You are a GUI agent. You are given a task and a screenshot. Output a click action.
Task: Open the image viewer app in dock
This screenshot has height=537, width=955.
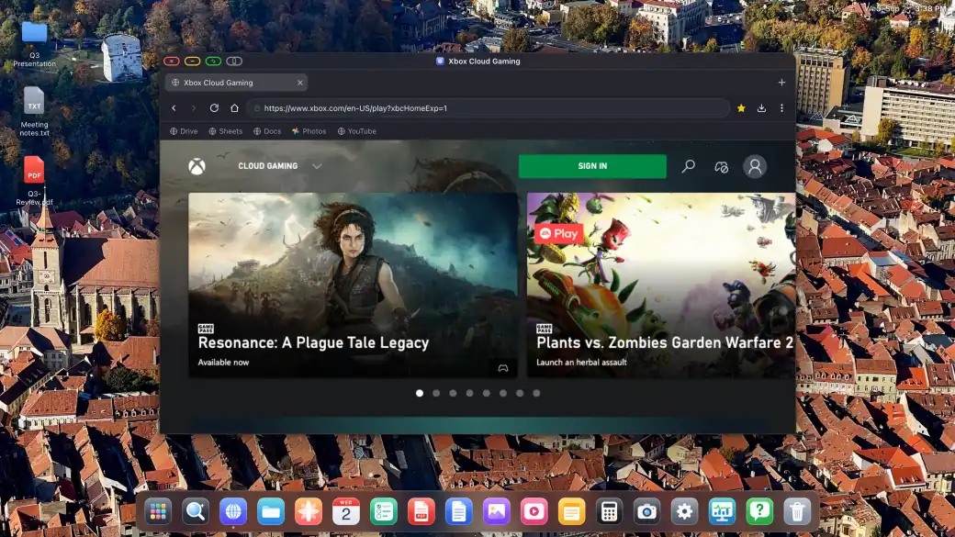pyautogui.click(x=497, y=511)
